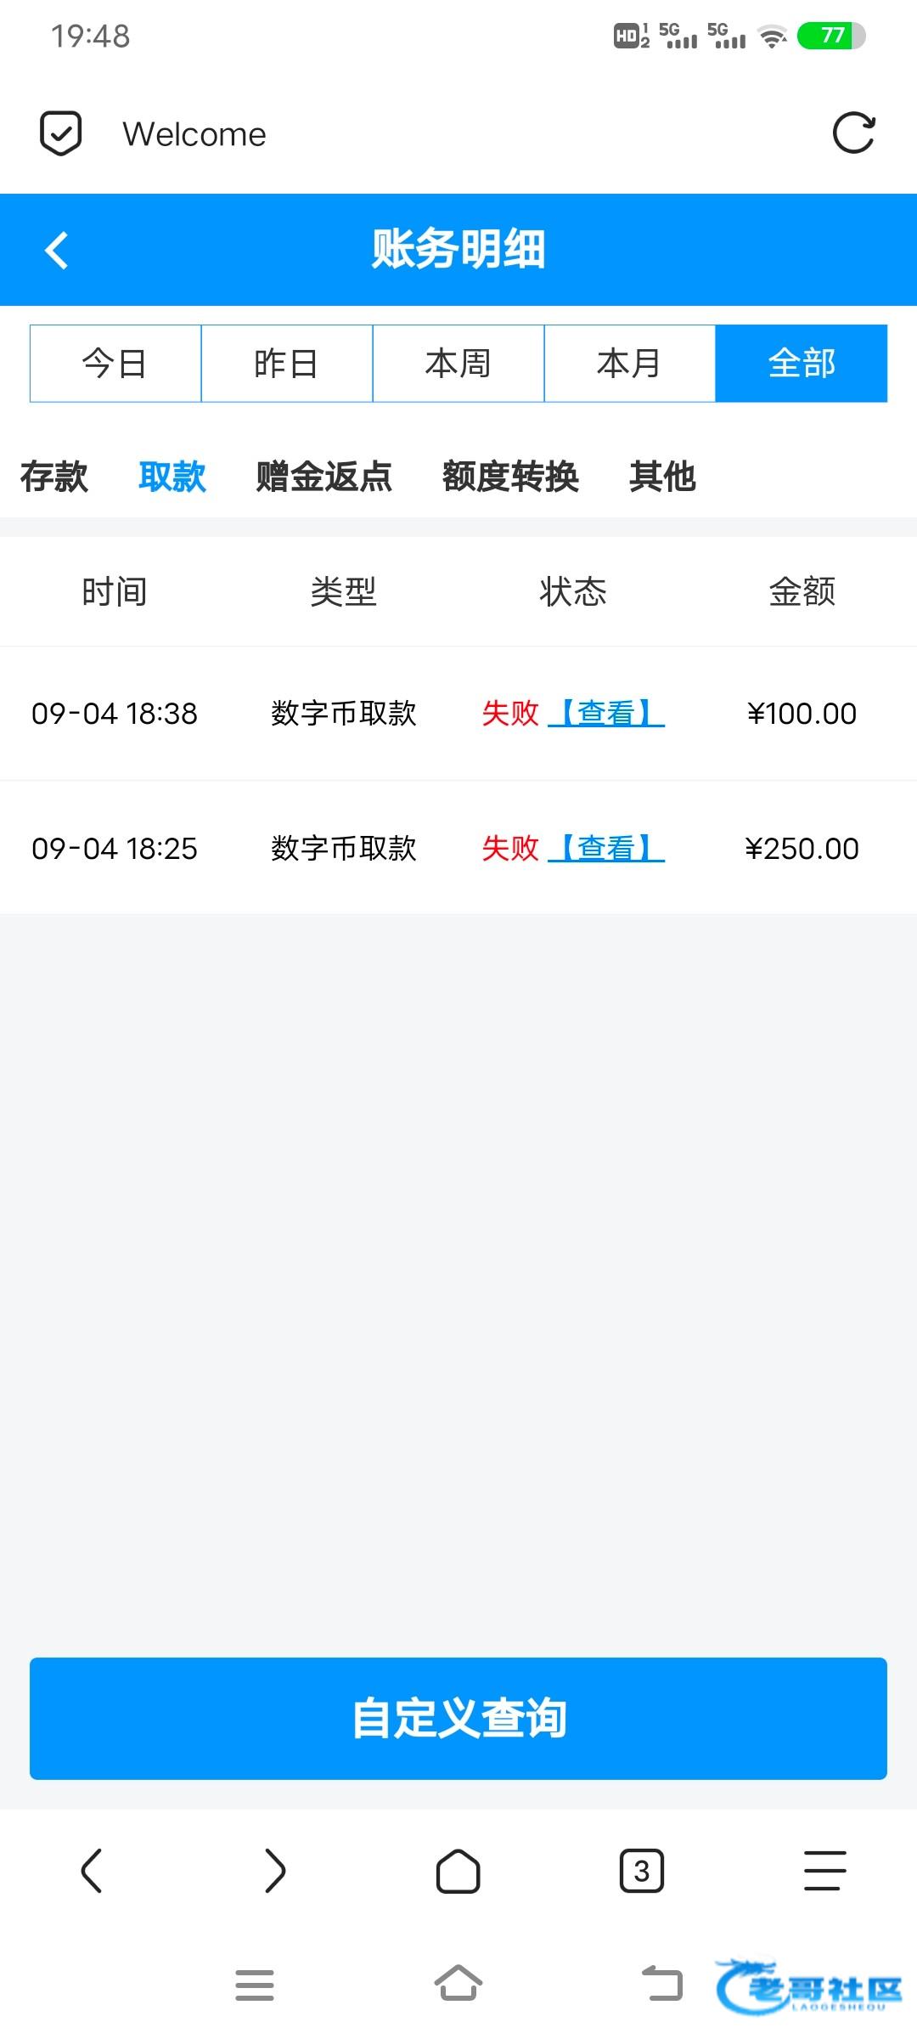Tap the browser back arrow

pyautogui.click(x=92, y=1871)
